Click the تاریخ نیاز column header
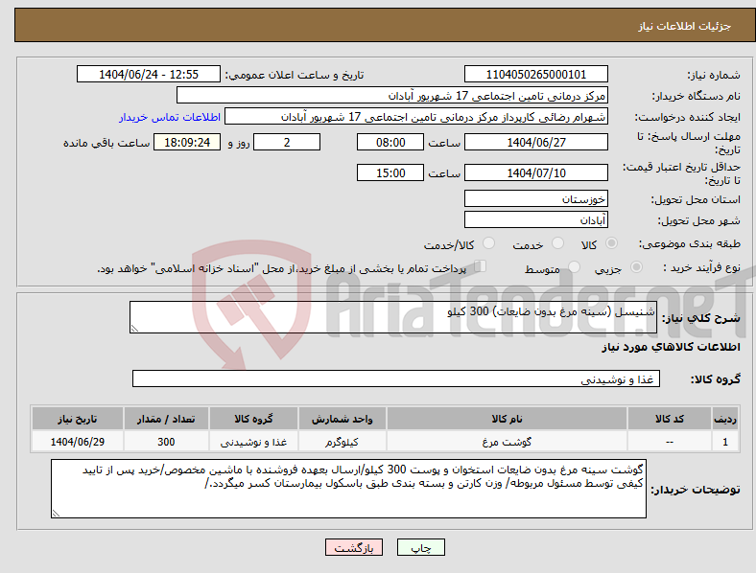This screenshot has width=756, height=573. tap(78, 419)
